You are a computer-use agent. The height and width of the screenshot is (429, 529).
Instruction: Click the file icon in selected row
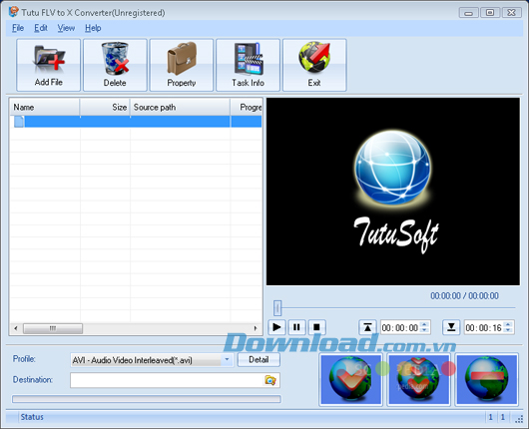tap(19, 122)
